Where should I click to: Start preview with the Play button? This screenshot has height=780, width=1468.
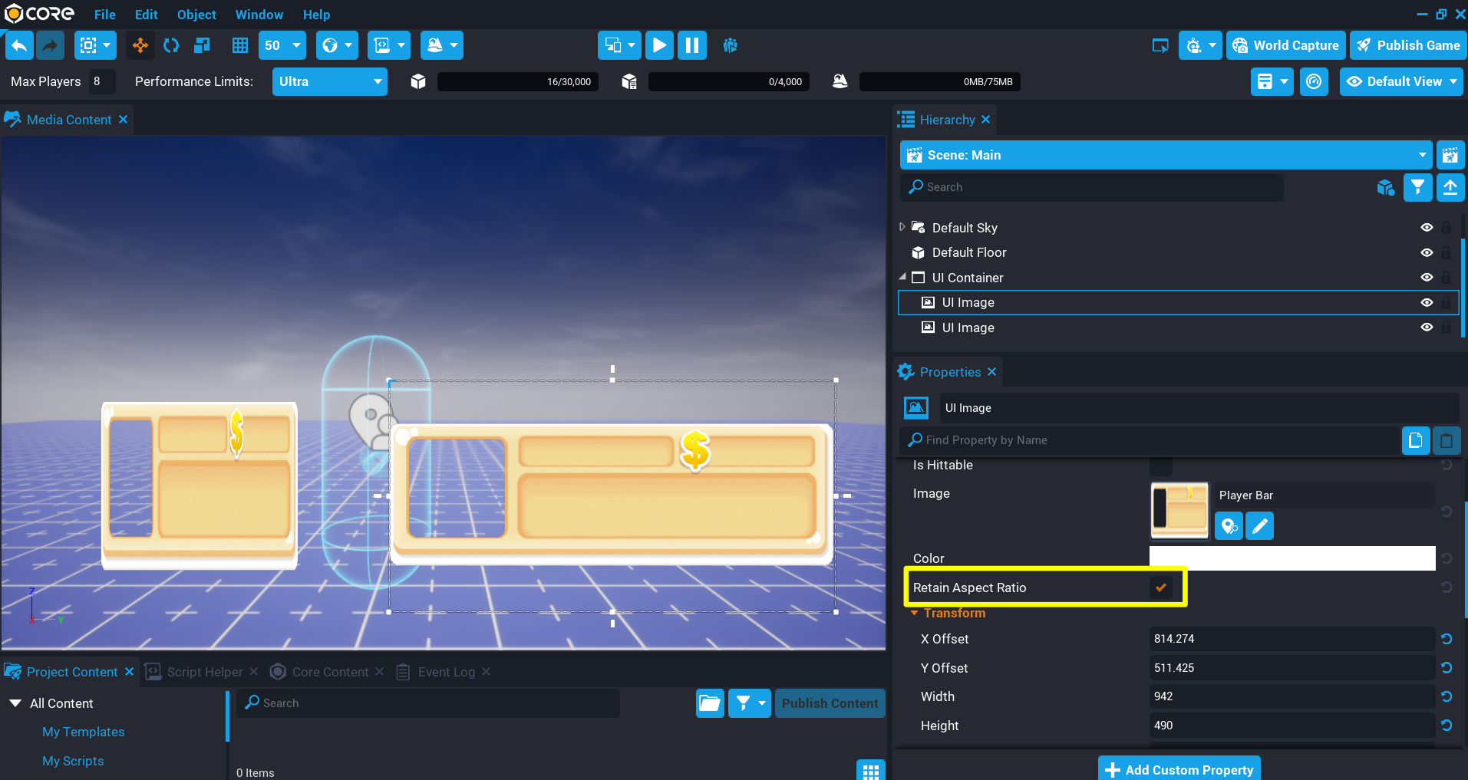click(x=659, y=45)
